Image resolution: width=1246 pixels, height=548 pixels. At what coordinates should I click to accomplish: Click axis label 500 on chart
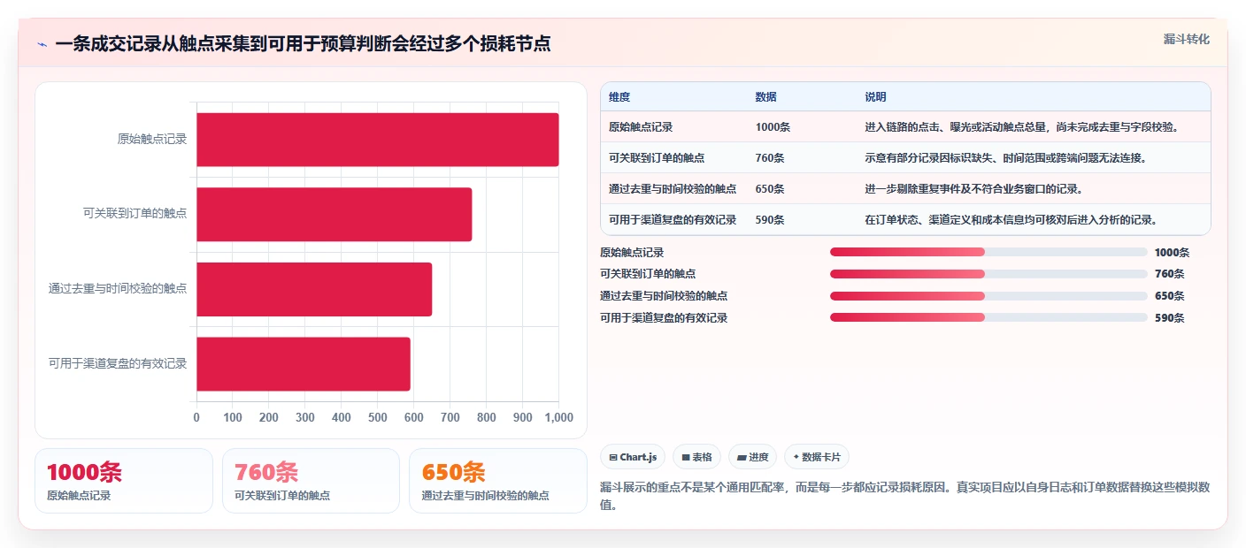[378, 417]
